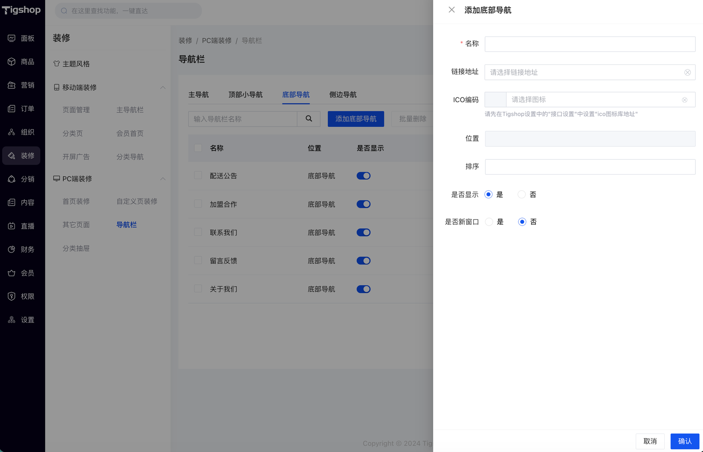Collapse the PC端装修 section chevron
Image resolution: width=703 pixels, height=452 pixels.
click(163, 179)
